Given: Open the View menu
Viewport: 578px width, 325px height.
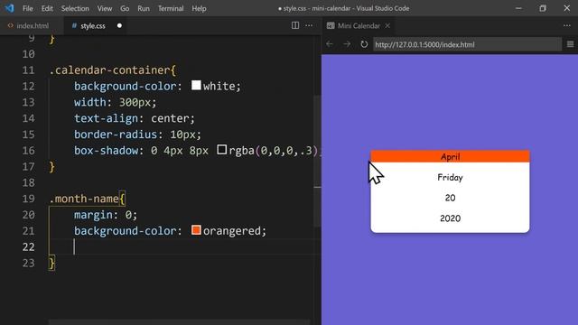Looking at the screenshot, I should click(x=105, y=8).
